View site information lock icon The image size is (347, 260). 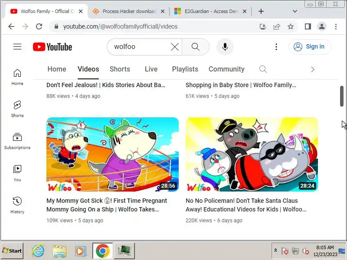56,26
